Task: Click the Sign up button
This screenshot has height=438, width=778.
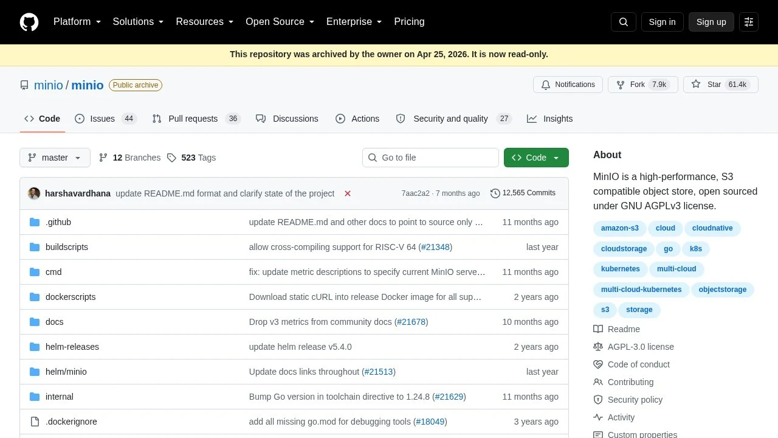Action: pos(711,22)
